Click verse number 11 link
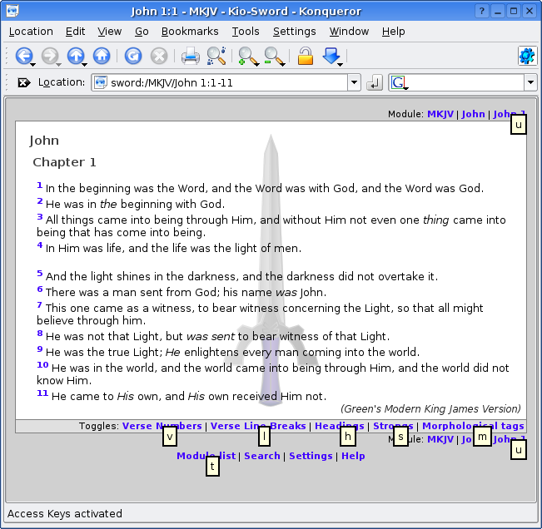542x529 pixels. pyautogui.click(x=42, y=393)
